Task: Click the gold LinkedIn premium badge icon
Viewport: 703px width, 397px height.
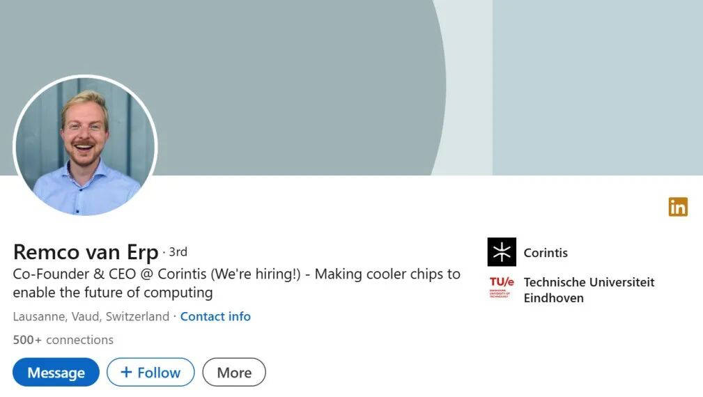Action: coord(678,207)
